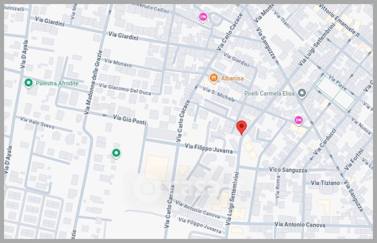377x243 pixels.
Task: Click the Via Giacomo Del Duca label
Action: 126,90
